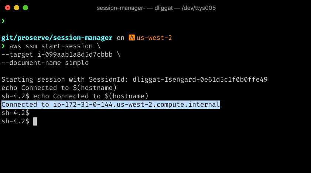Click the yellow minimize window button
311x173 pixels.
point(17,8)
